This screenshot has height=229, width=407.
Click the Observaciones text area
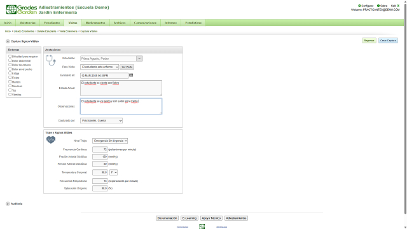click(121, 106)
